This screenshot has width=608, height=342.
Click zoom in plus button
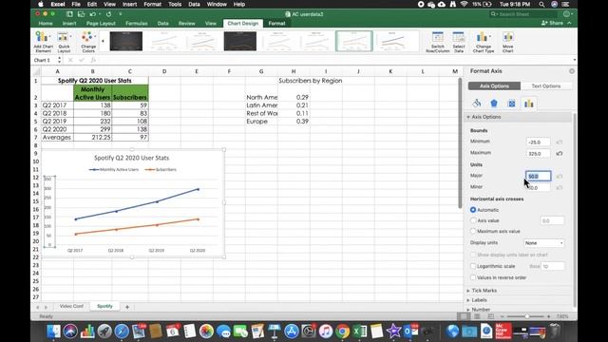[x=549, y=316]
